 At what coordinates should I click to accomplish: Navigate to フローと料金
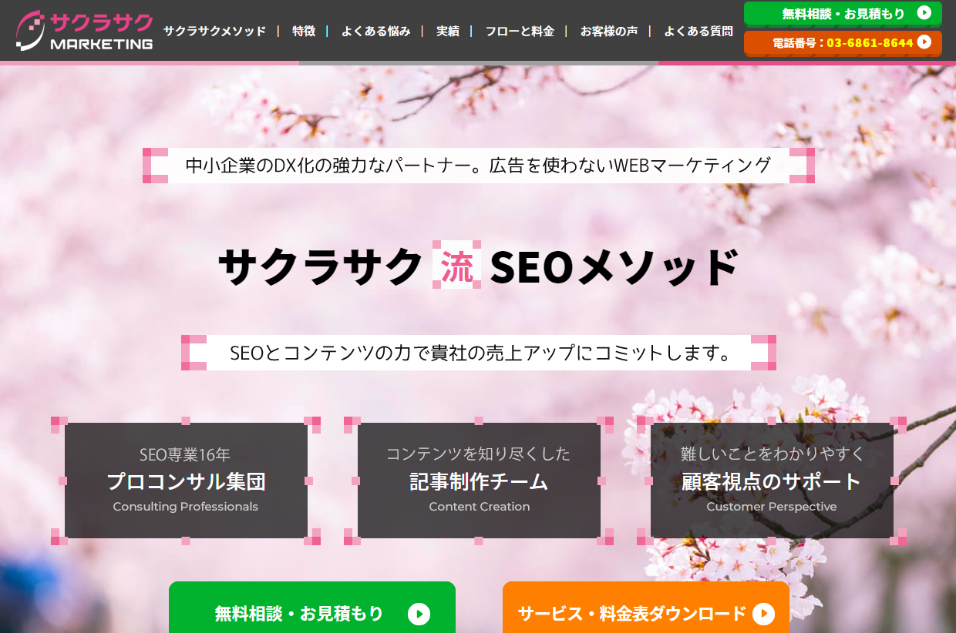click(x=520, y=32)
